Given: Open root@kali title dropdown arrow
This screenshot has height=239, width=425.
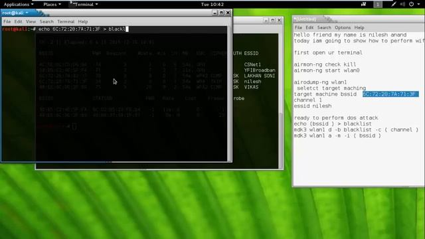Looking at the screenshot, I should 27,13.
